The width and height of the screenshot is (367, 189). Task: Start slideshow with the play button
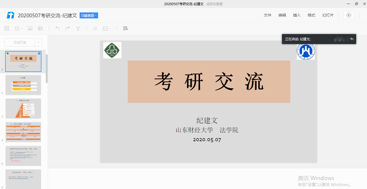click(349, 15)
